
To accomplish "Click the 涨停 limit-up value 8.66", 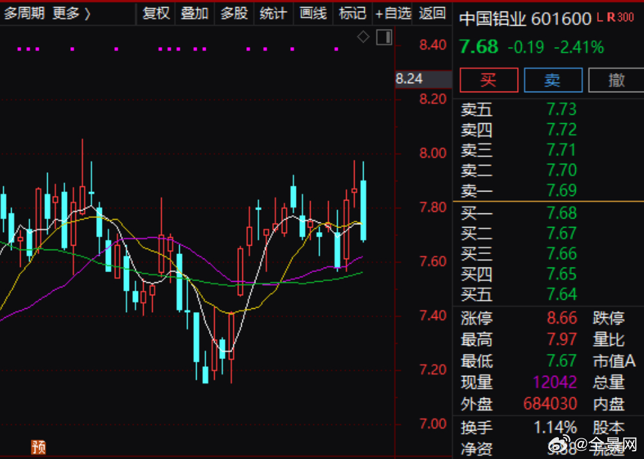I will coord(562,318).
